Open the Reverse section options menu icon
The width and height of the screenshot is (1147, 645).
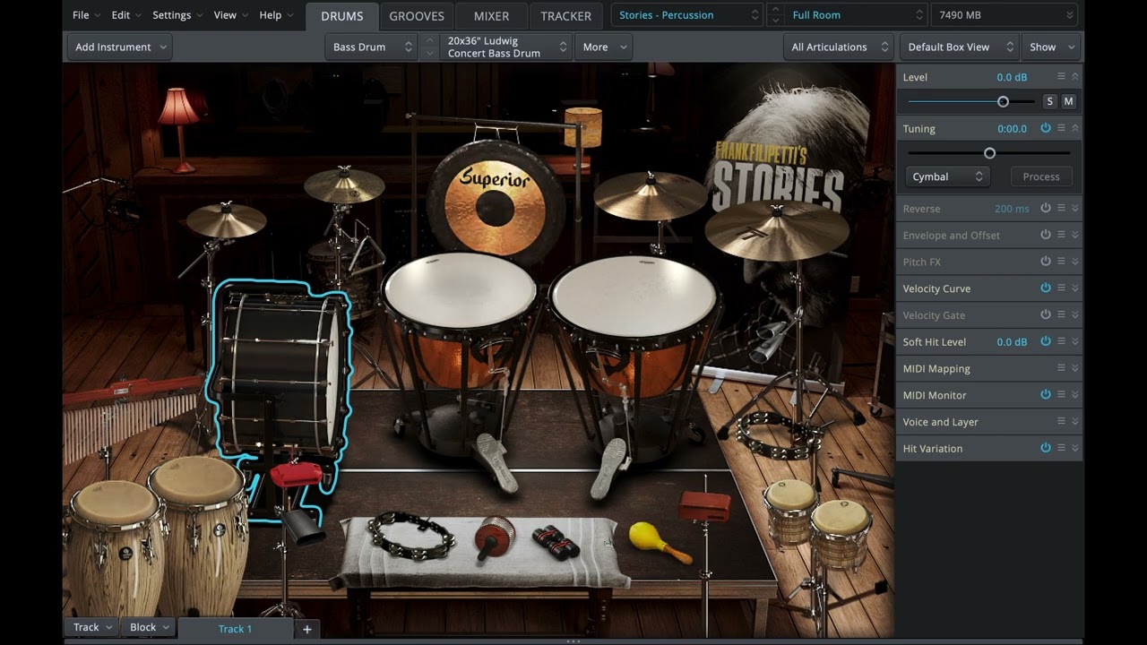pos(1061,208)
